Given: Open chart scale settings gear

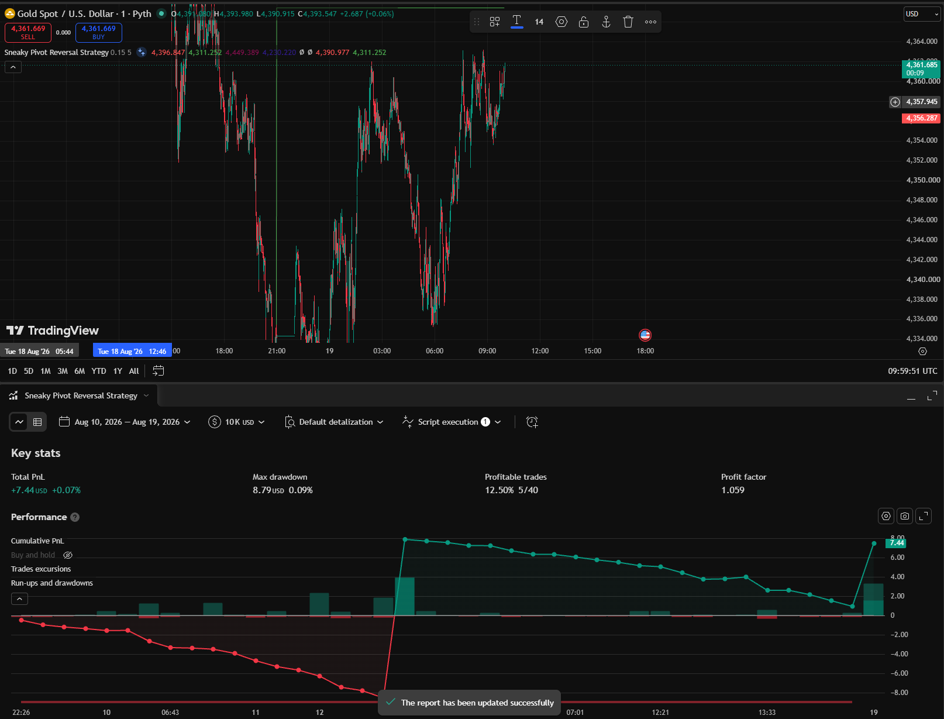Looking at the screenshot, I should 922,351.
